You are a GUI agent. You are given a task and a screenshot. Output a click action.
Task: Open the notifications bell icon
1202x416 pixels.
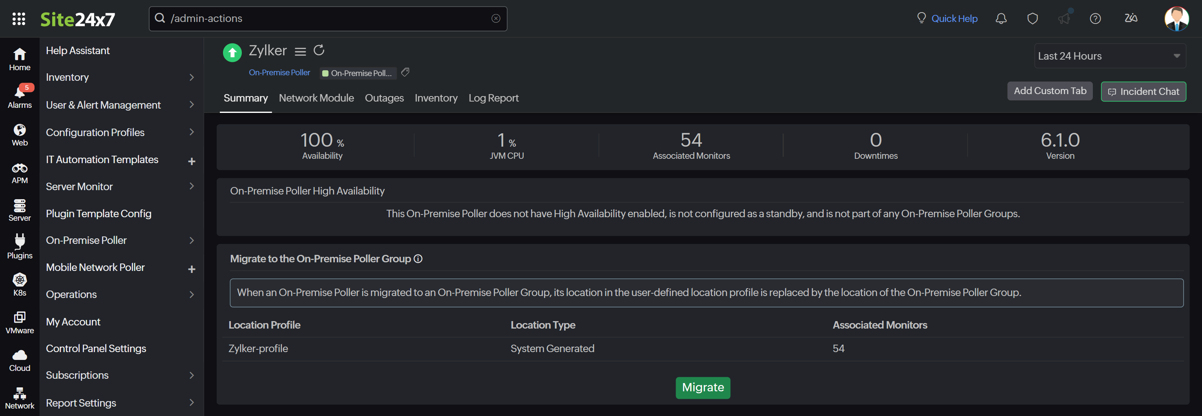1001,18
